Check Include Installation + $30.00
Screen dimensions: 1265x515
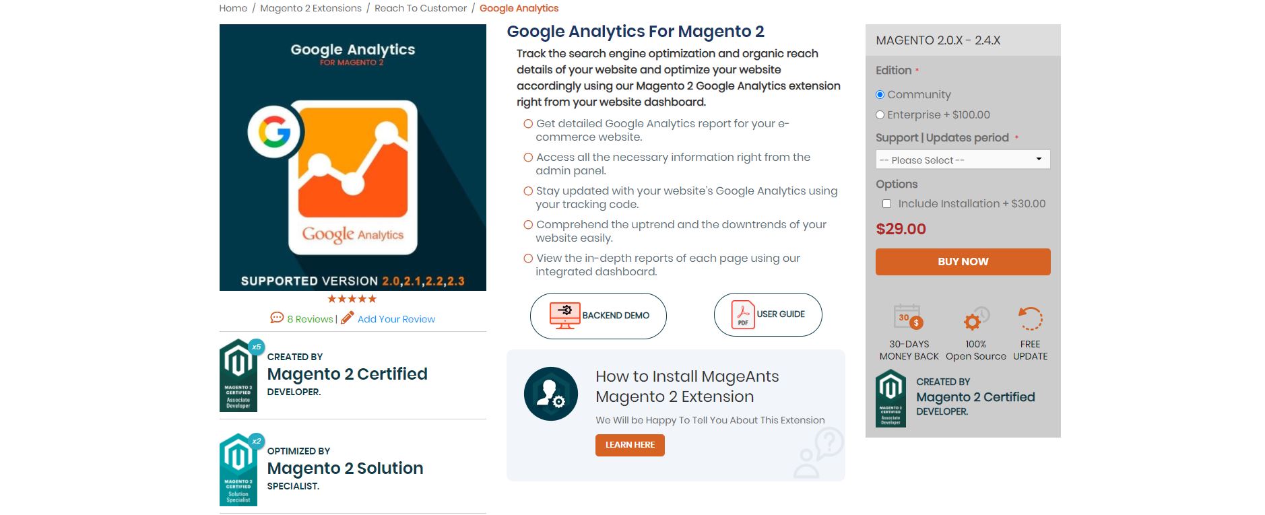pos(886,204)
